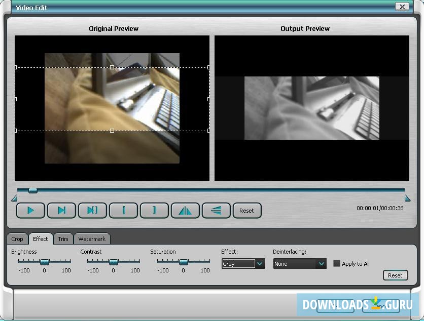Switch to the Crop tab
The image size is (424, 321).
17,238
